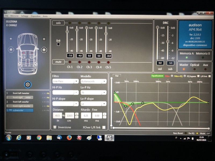Viewport: 215px width, 161px height.
Task: Toggle the L/R link checkbox in equalizer
Action: (x=210, y=76)
